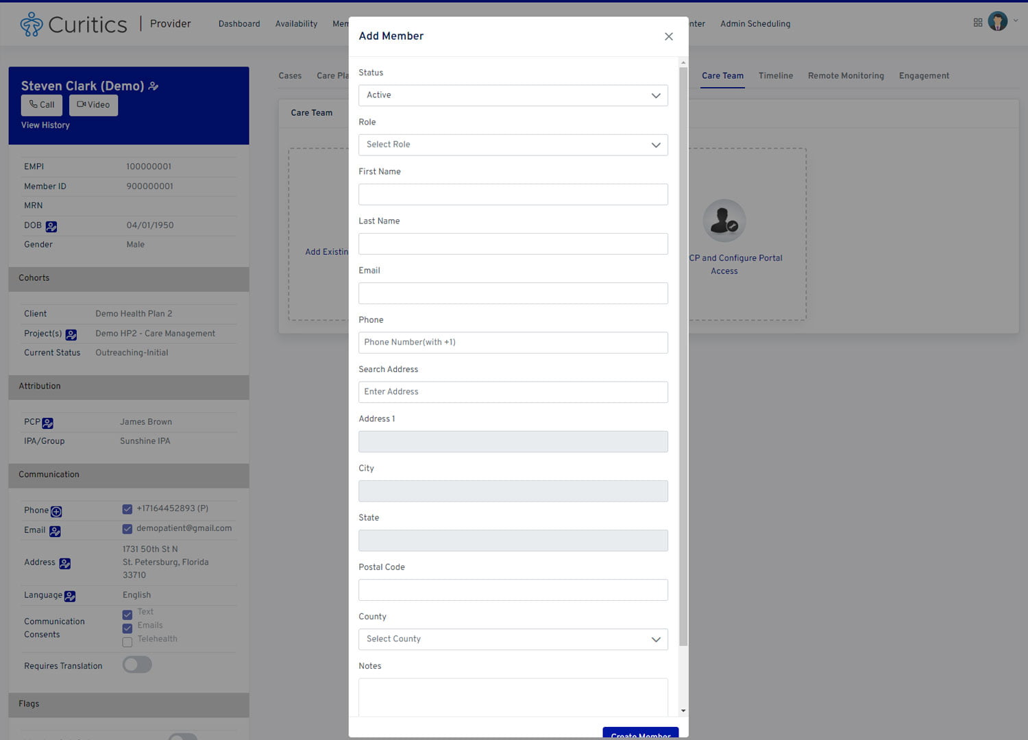
Task: Click the Create Member button
Action: tap(641, 732)
